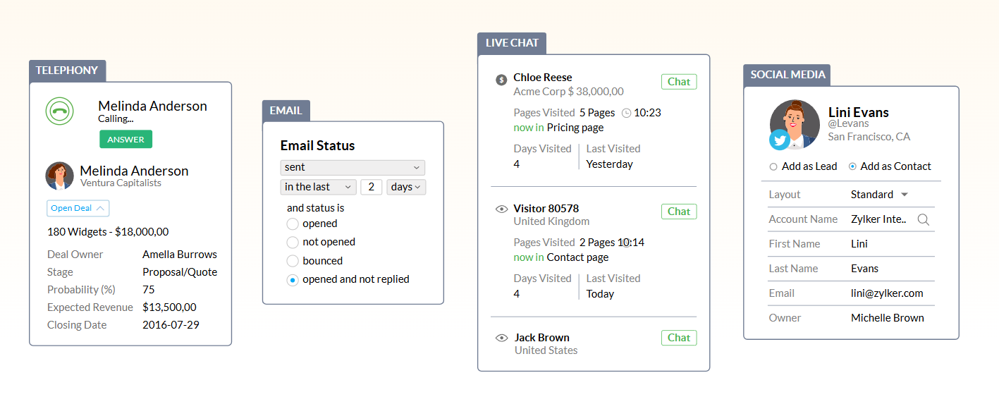Open the 'days' unit dropdown

point(406,187)
